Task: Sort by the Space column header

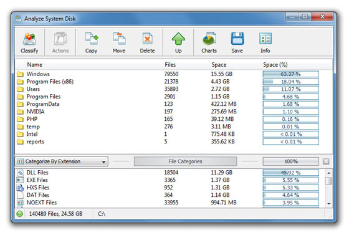Action: [219, 65]
